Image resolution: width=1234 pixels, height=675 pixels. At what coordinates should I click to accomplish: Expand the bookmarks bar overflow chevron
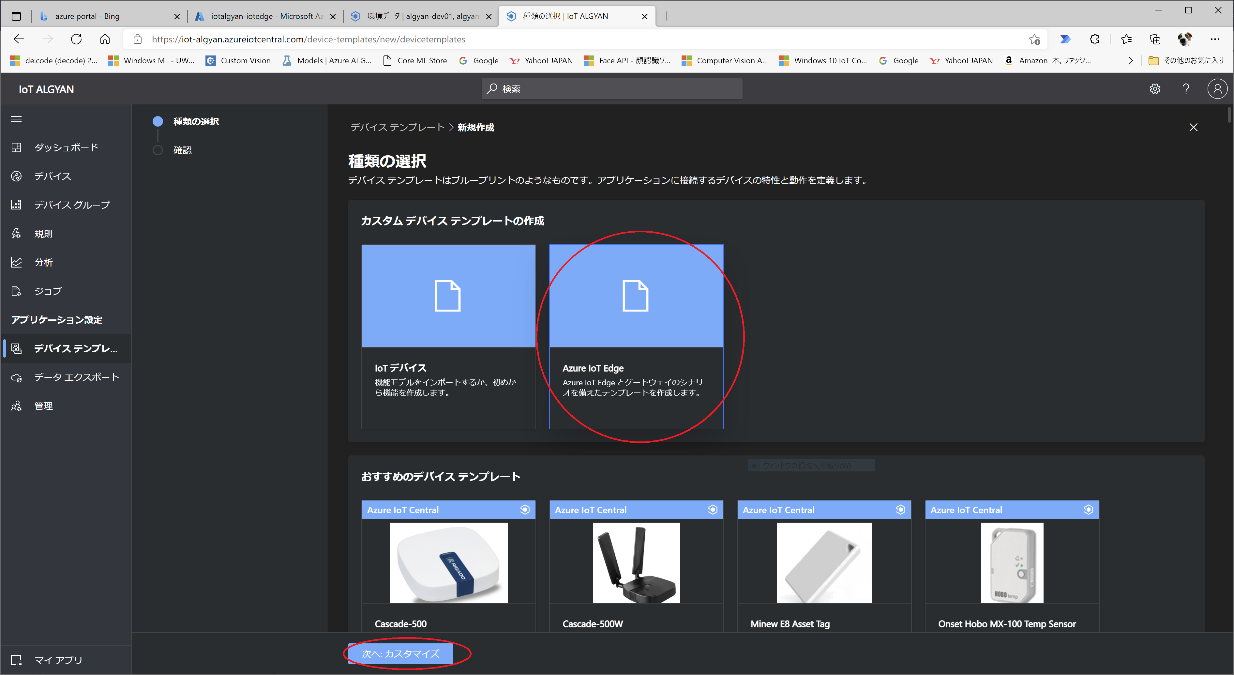click(x=1130, y=60)
